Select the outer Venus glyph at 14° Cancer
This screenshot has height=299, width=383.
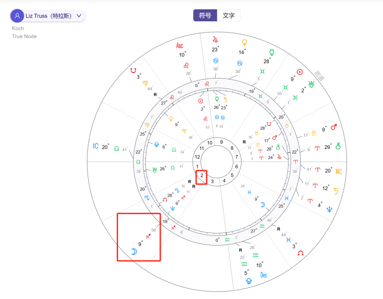coord(244,43)
